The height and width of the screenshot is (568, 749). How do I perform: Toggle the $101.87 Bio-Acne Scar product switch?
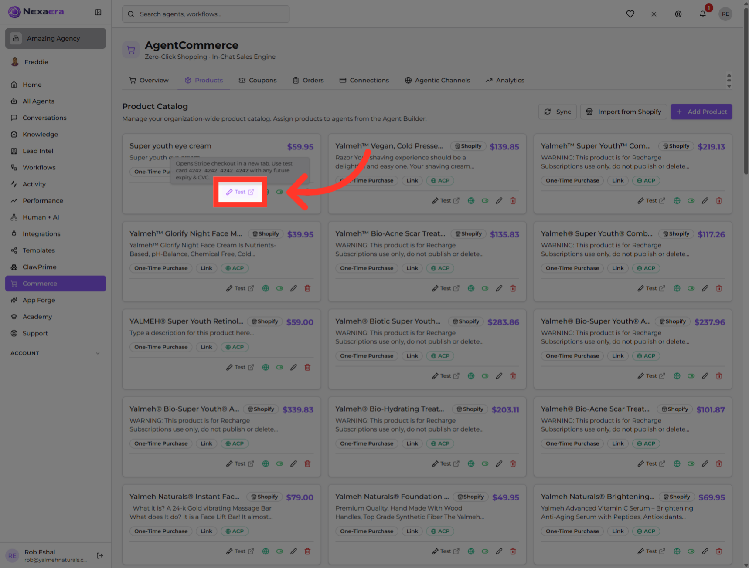[691, 464]
